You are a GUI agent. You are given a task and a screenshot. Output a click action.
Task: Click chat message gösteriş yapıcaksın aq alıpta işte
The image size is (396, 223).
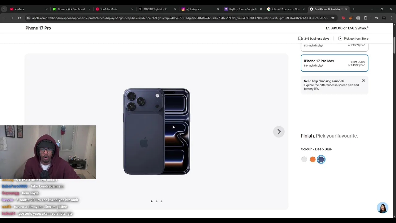(x=45, y=214)
